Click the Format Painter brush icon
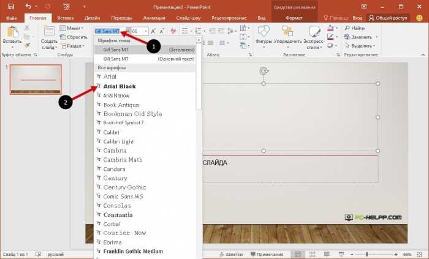429x259 pixels. (27, 45)
